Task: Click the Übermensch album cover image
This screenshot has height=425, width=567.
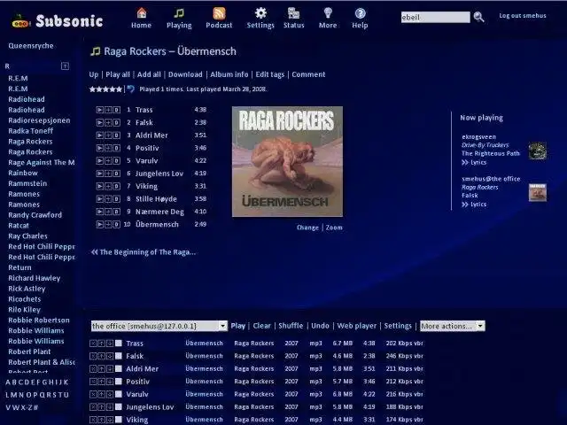Action: [287, 161]
